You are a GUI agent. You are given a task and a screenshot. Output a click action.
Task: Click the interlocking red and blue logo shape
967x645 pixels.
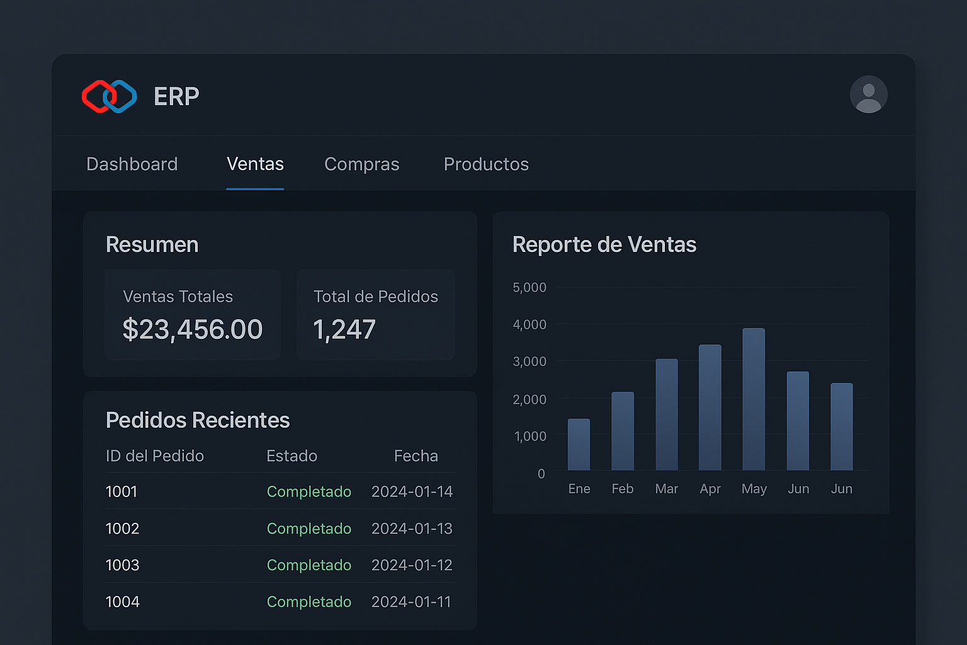tap(108, 96)
